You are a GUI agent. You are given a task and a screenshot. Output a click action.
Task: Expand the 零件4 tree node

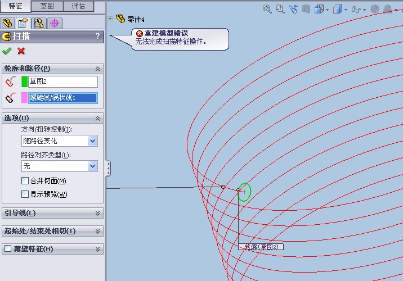(x=110, y=19)
